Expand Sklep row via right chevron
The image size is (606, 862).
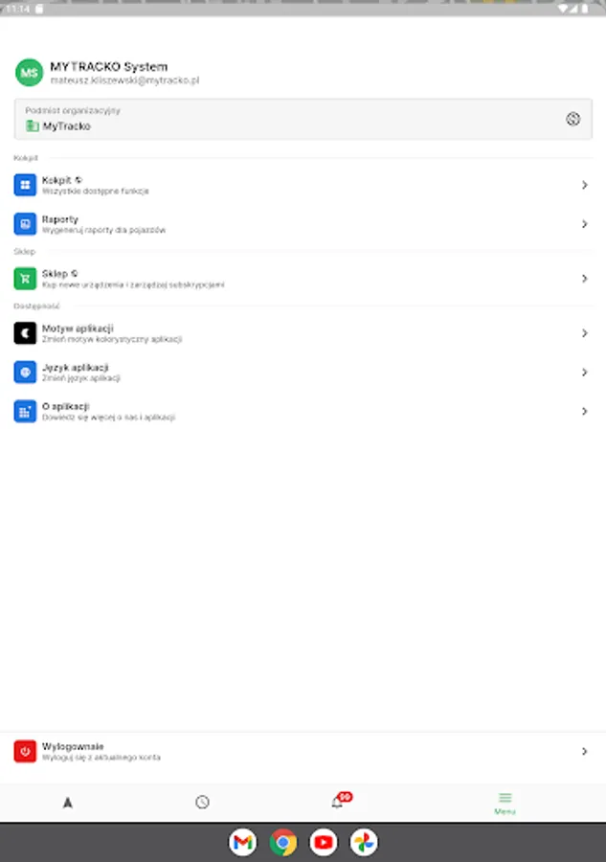[585, 279]
